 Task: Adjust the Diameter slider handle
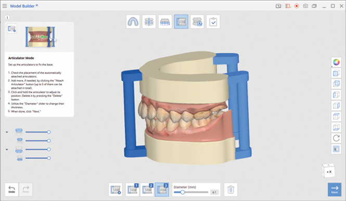pos(183,192)
